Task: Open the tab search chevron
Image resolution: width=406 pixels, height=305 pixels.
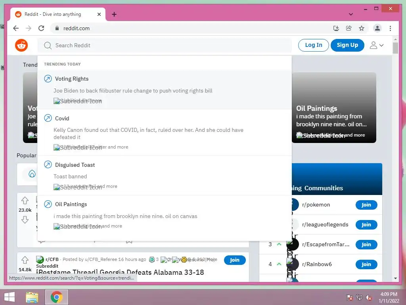Action: click(351, 14)
